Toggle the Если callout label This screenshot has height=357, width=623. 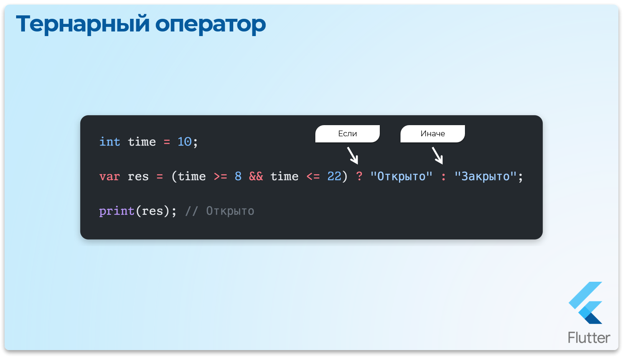(x=348, y=134)
